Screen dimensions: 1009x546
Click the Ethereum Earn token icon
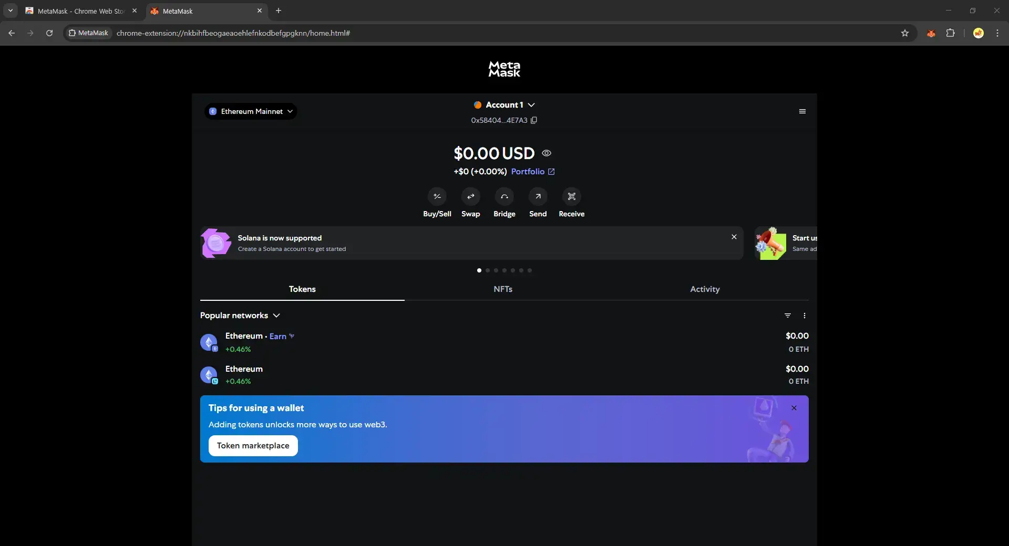[x=209, y=342]
